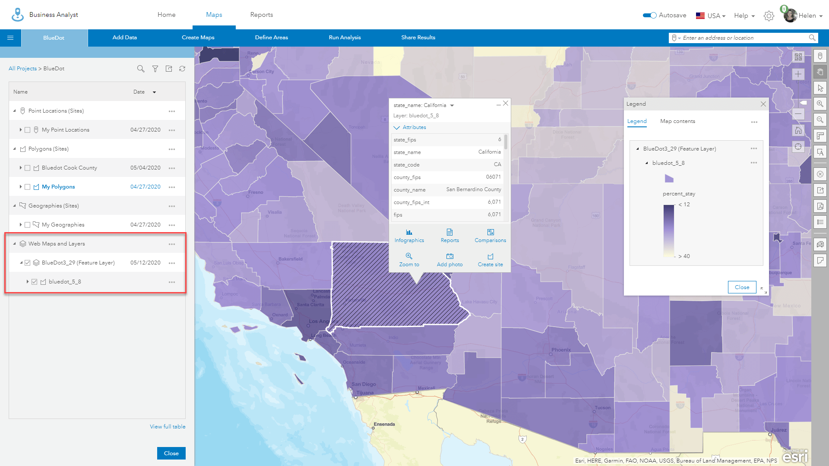Viewport: 829px width, 466px height.
Task: Expand the My Point Locations row
Action: click(21, 130)
